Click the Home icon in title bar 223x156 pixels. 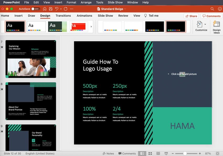tap(45, 9)
